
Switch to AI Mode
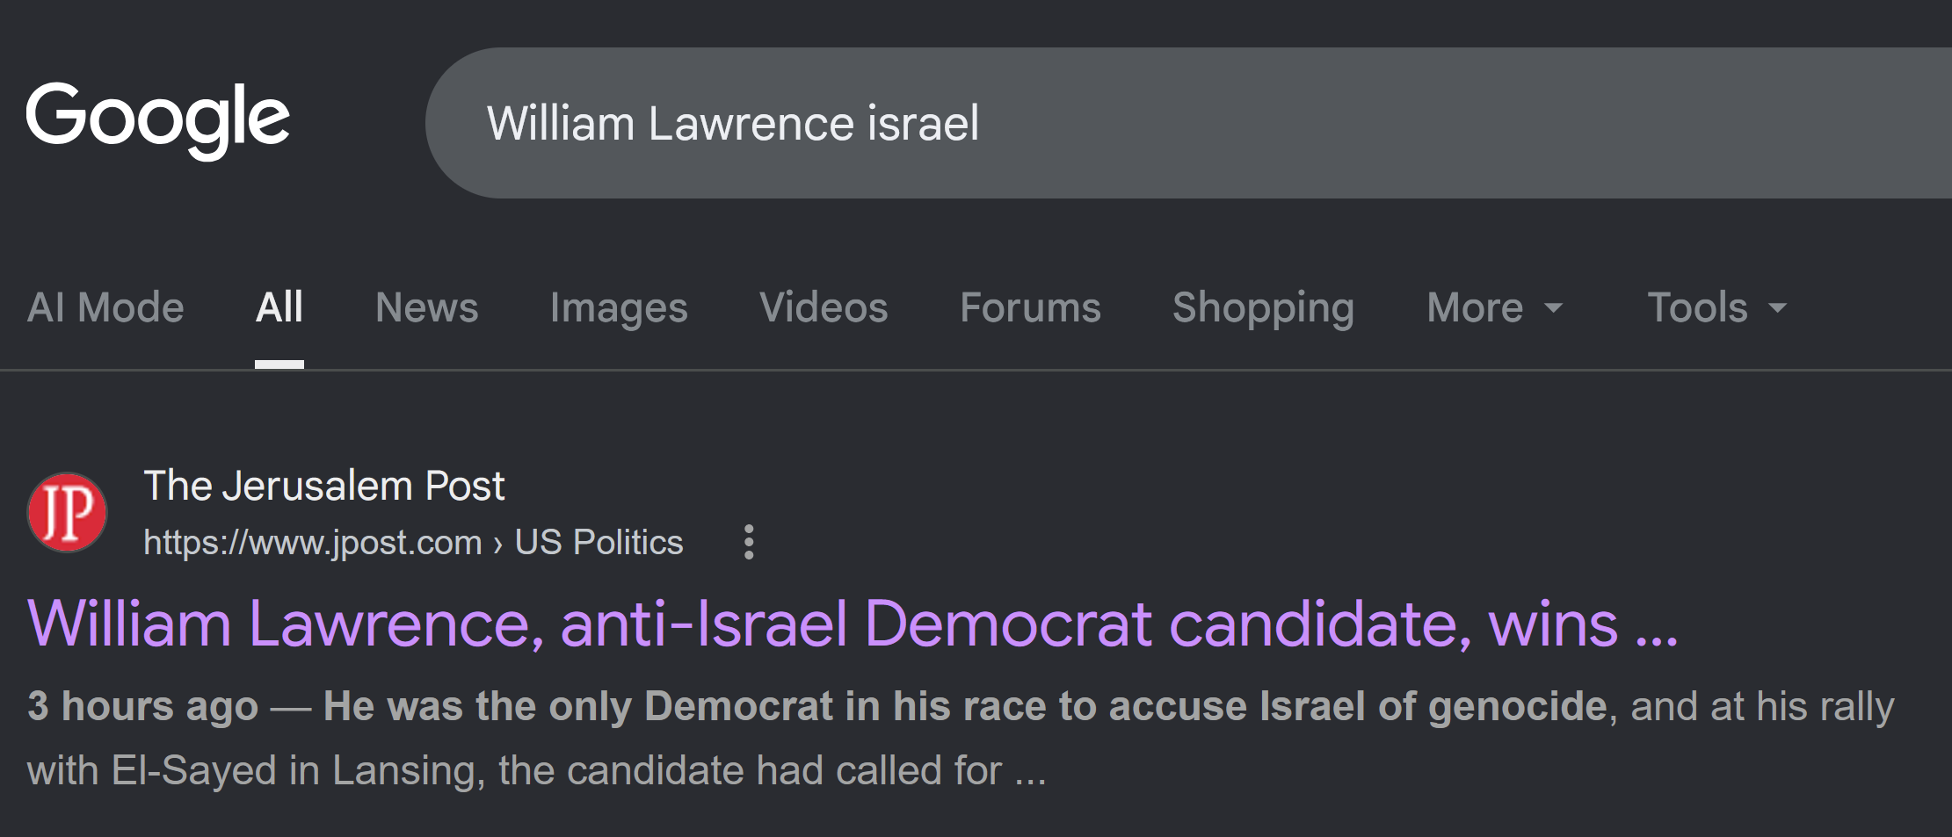(105, 308)
